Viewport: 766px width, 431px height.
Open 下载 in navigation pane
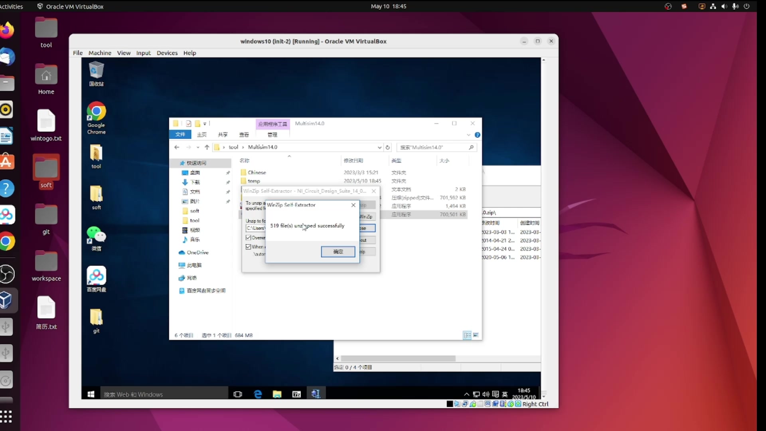pos(195,182)
